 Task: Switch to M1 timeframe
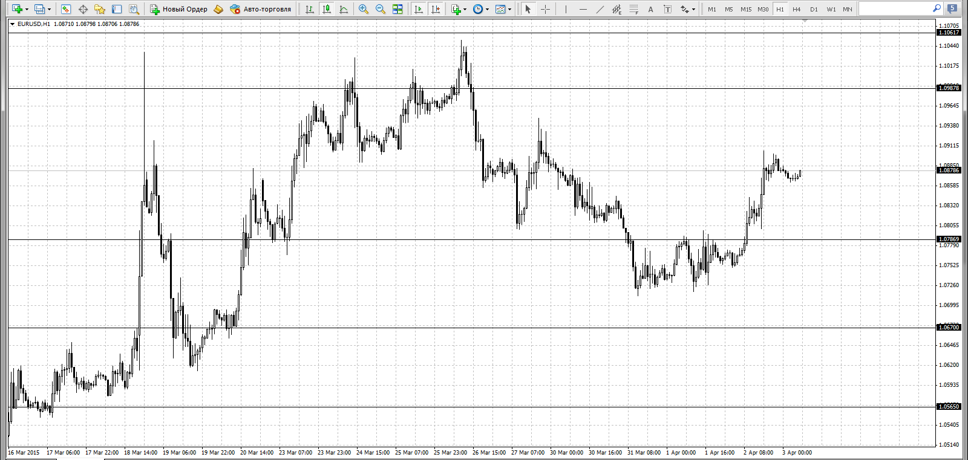(x=711, y=9)
